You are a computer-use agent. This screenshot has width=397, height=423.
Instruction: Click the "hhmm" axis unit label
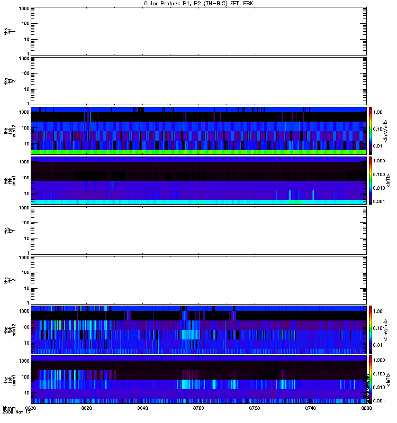9,408
